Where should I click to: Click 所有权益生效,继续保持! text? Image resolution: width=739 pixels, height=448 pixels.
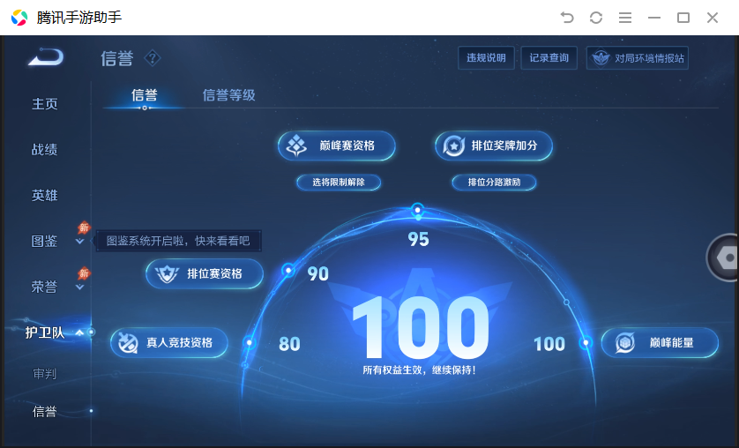pos(419,370)
